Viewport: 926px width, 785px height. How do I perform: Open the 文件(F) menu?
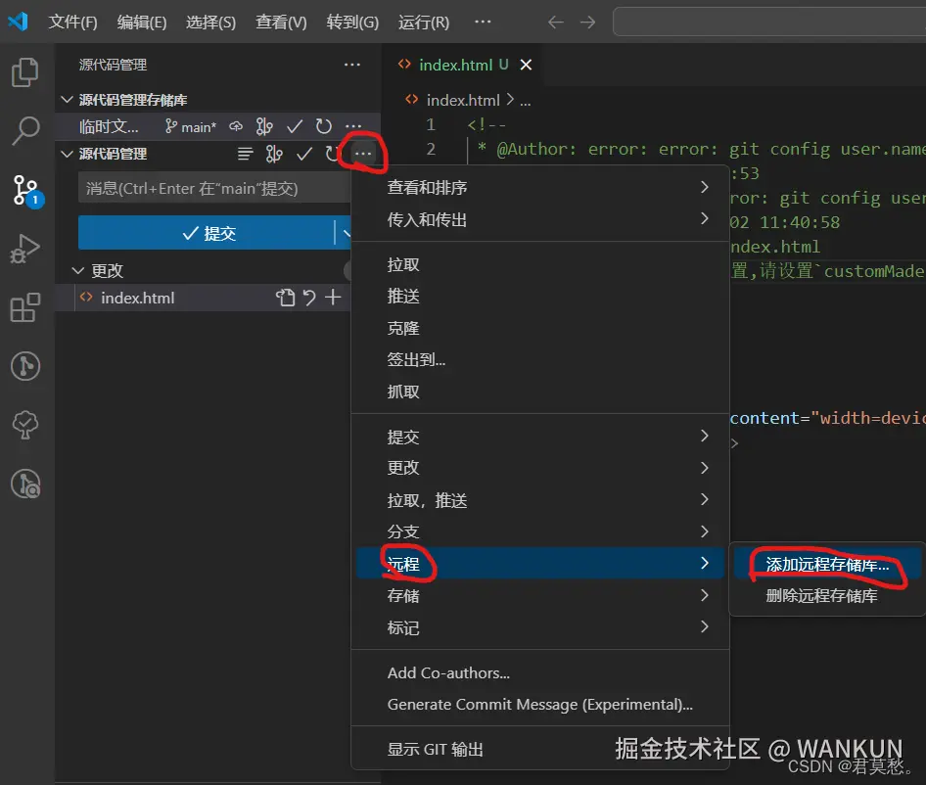click(72, 23)
